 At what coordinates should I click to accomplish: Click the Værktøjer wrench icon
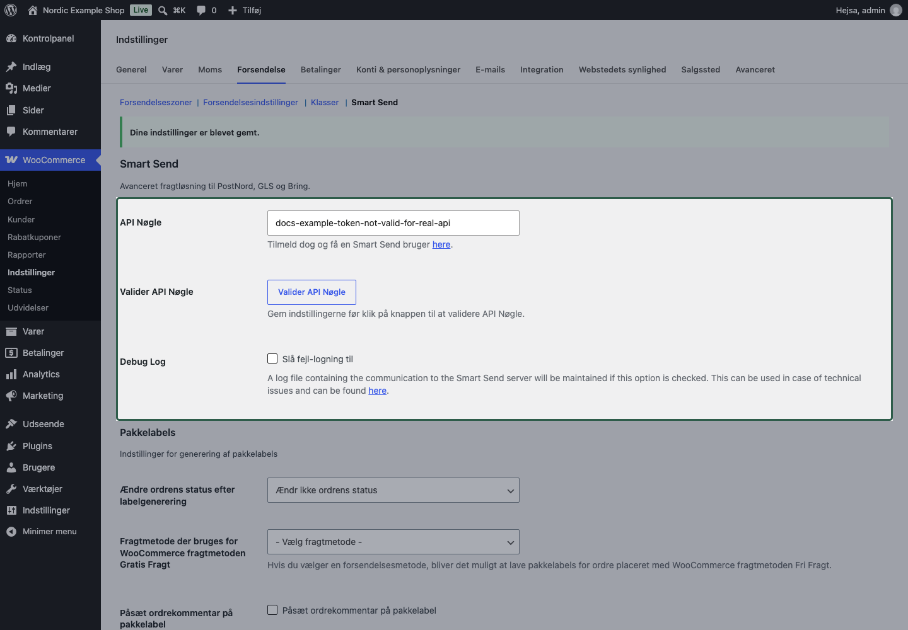(x=11, y=489)
